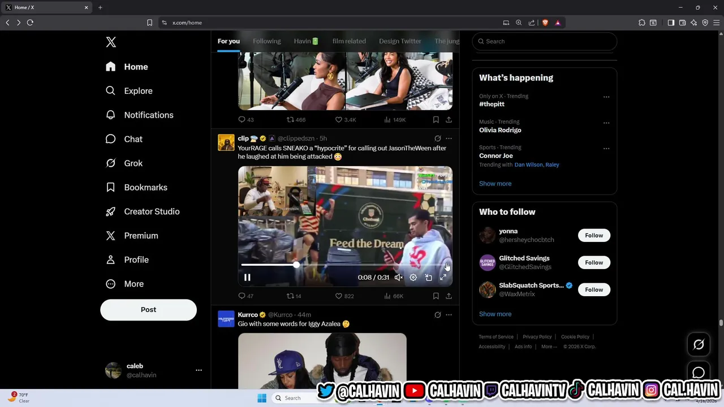This screenshot has height=407, width=724.
Task: Share the post with 149K views
Action: [x=449, y=120]
